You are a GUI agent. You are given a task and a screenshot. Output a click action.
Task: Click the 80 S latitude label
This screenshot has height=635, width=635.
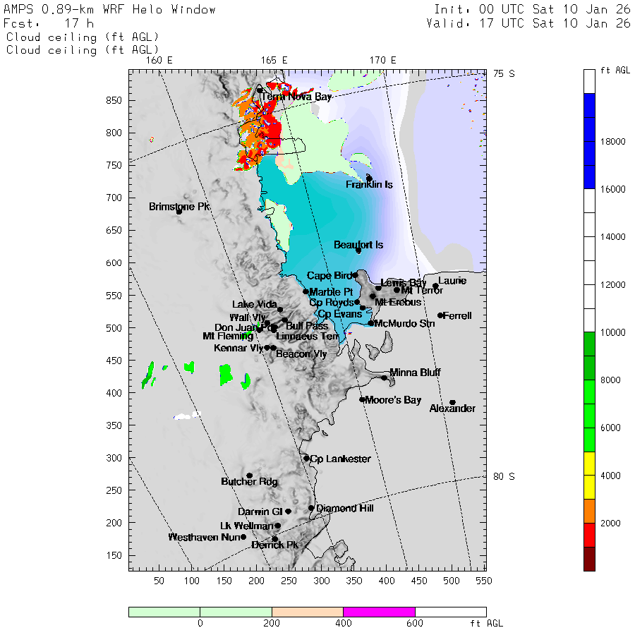click(504, 477)
